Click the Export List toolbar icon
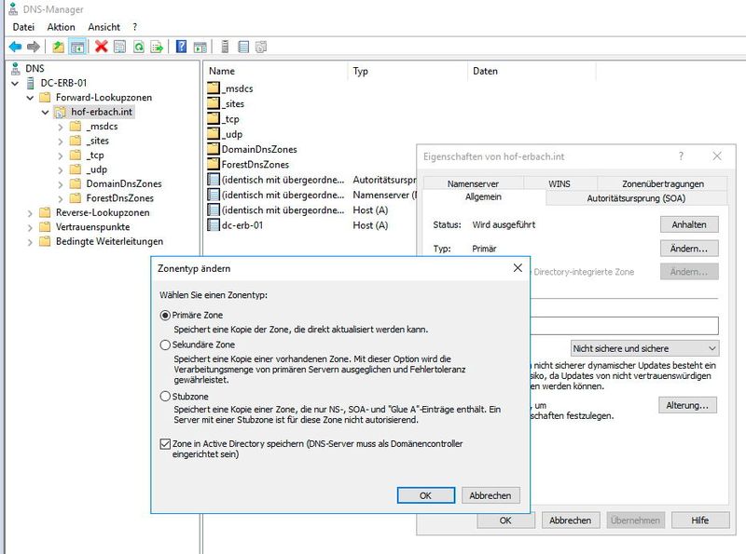 pyautogui.click(x=157, y=45)
